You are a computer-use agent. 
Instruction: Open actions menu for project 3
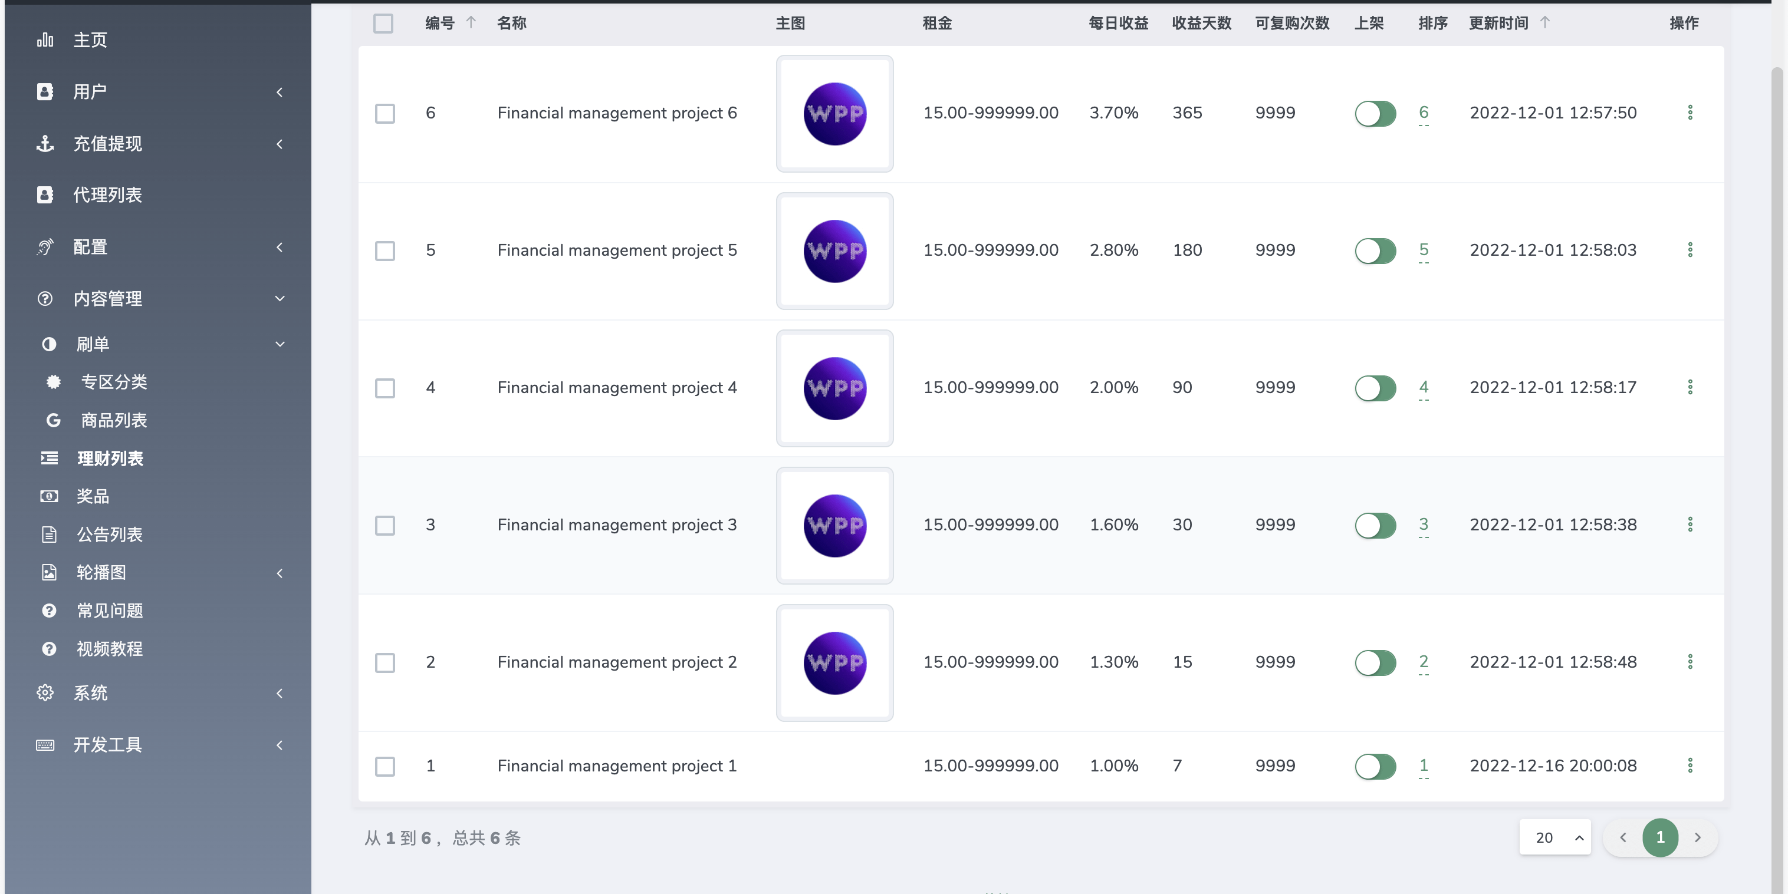[x=1690, y=524]
